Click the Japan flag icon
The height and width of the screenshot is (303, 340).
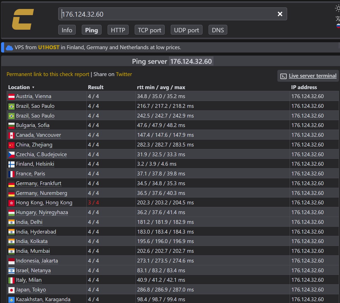pyautogui.click(x=12, y=290)
